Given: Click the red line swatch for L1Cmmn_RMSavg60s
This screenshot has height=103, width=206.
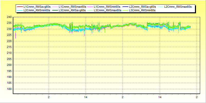Looking at the screenshot, I should click(20, 6).
